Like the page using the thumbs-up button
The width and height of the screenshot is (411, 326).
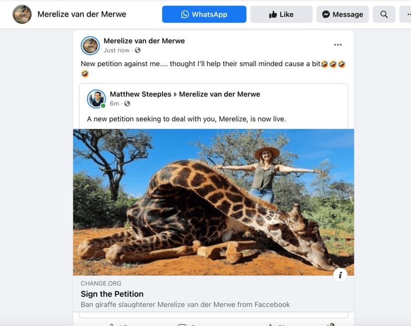click(281, 15)
